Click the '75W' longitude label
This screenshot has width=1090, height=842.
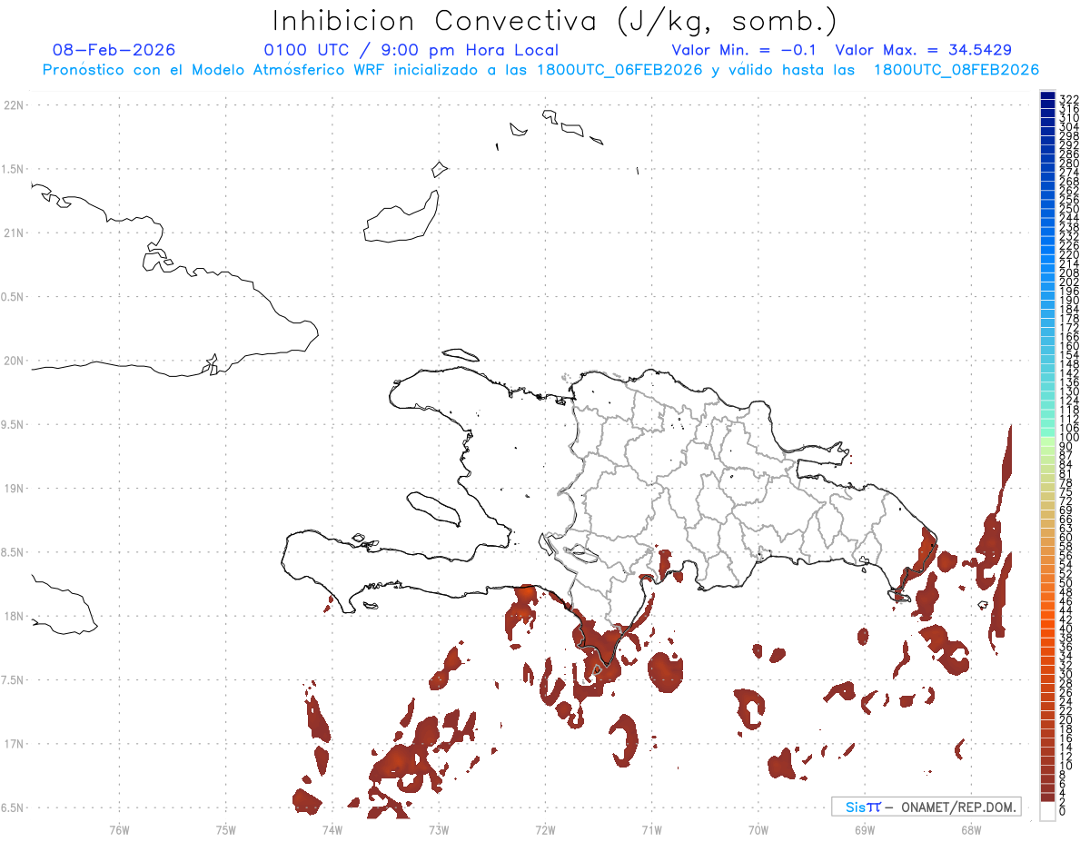(x=226, y=829)
